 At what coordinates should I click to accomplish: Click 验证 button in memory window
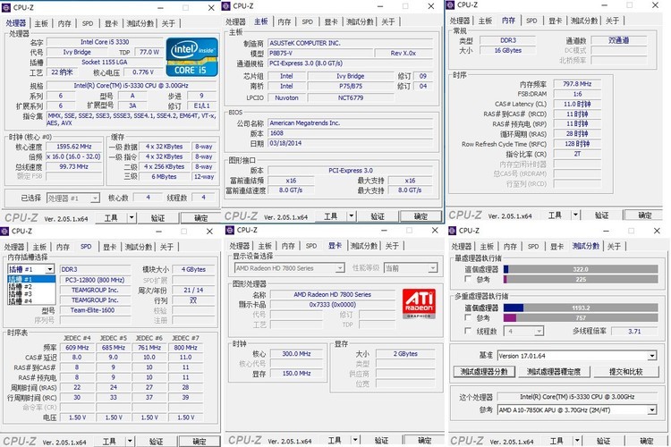601,215
